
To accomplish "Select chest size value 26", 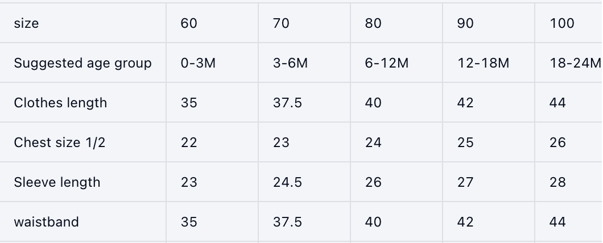I will (x=557, y=143).
